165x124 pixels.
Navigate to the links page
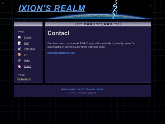tap(27, 60)
